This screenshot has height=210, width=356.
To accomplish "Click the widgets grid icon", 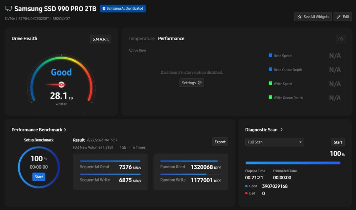I will (299, 17).
